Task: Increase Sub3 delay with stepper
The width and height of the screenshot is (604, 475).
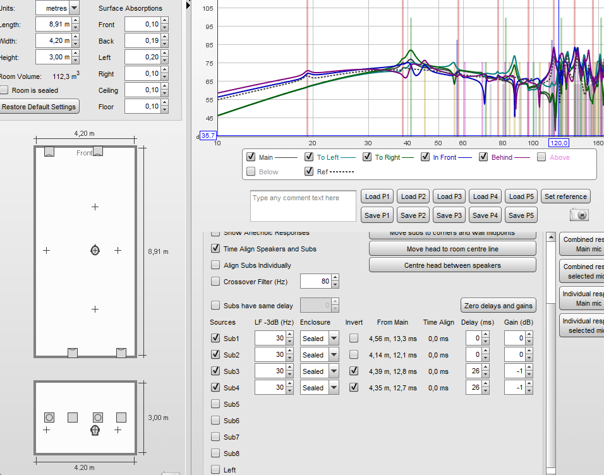Action: 486,368
